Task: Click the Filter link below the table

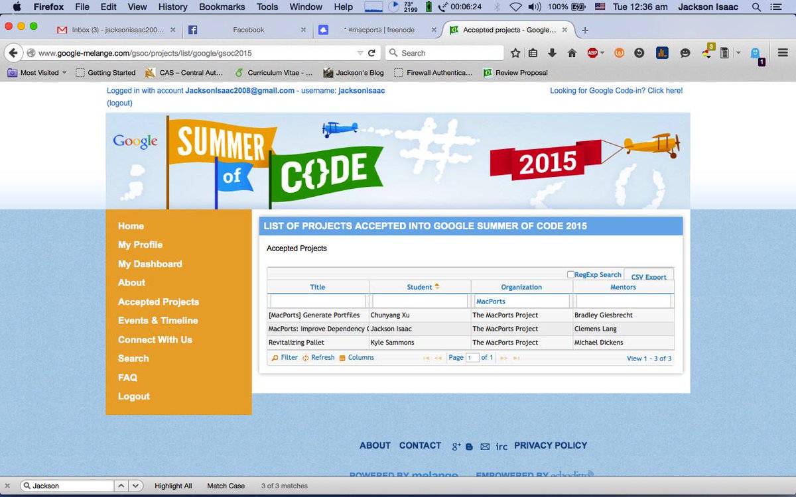Action: [x=285, y=358]
